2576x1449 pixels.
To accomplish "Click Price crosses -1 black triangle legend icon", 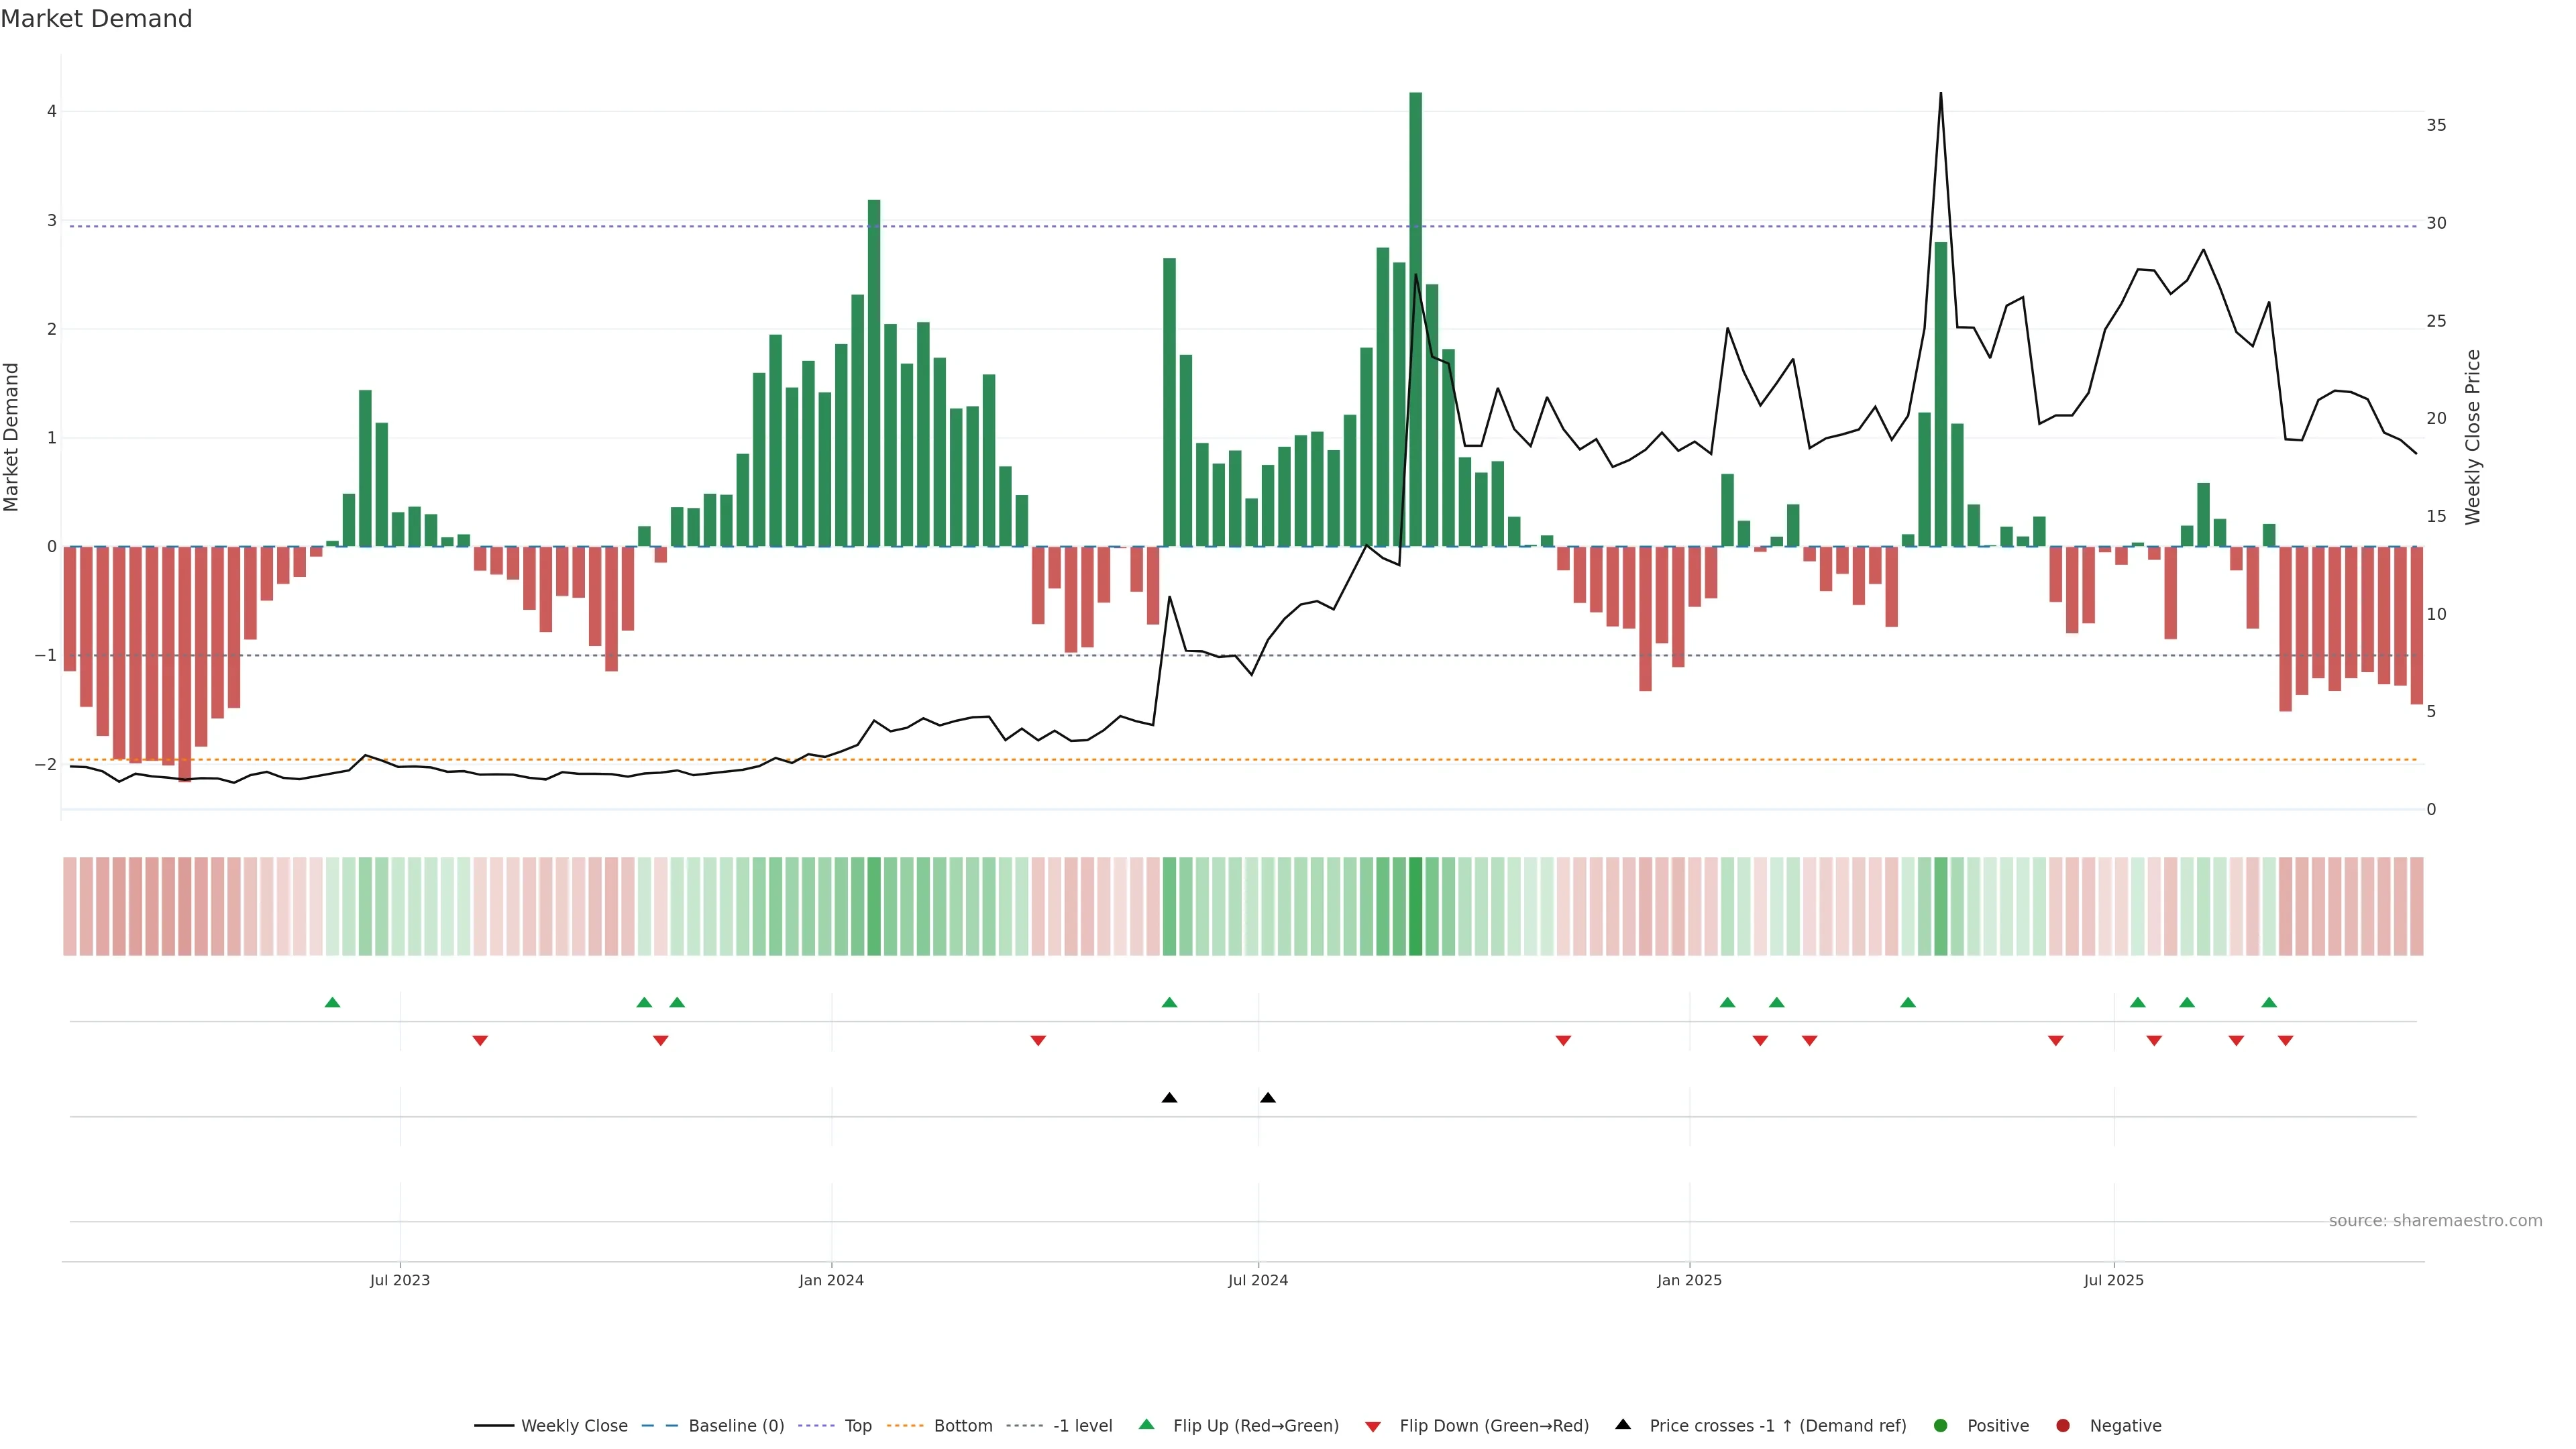I will click(1623, 1425).
